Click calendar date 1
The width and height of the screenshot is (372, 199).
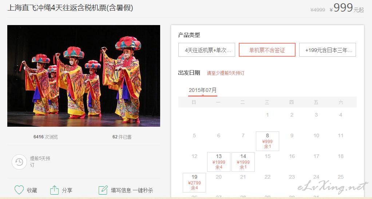pyautogui.click(x=268, y=115)
